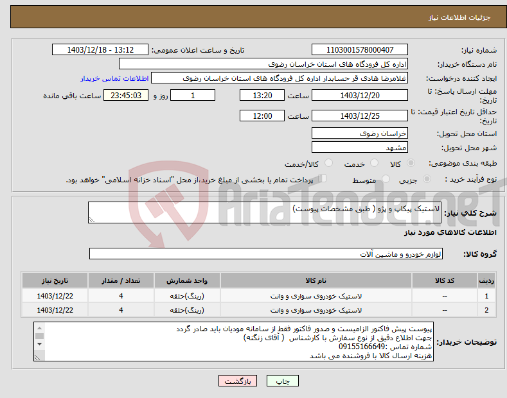Click scroll down arrow in buyer notes
507x398 pixels.
pyautogui.click(x=39, y=344)
